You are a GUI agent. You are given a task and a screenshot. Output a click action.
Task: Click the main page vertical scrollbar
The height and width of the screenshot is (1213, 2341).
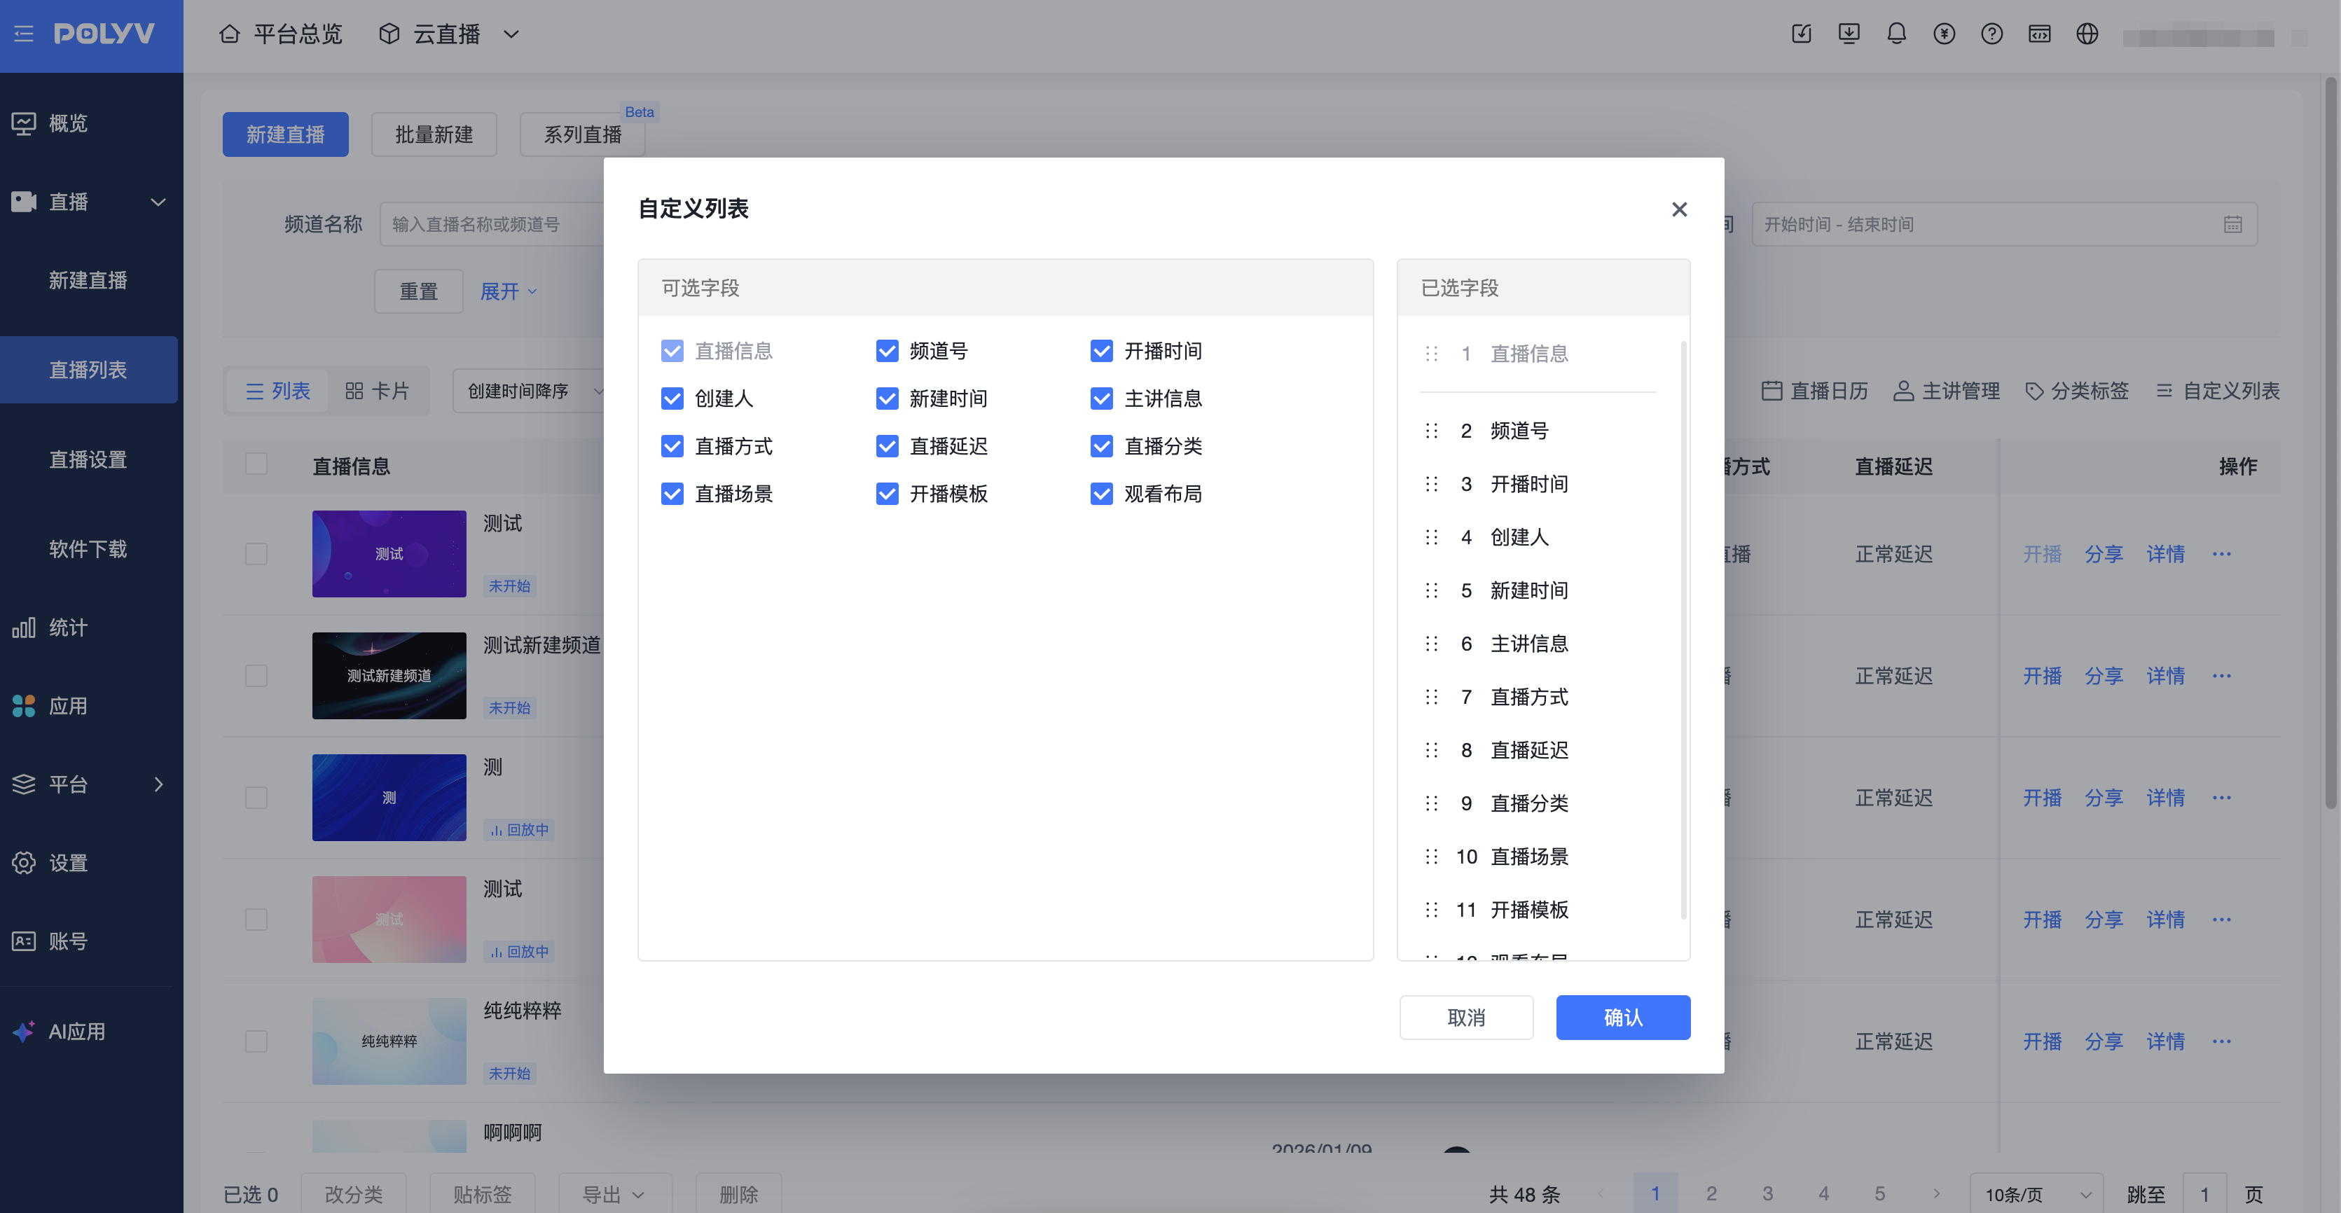(x=2330, y=443)
